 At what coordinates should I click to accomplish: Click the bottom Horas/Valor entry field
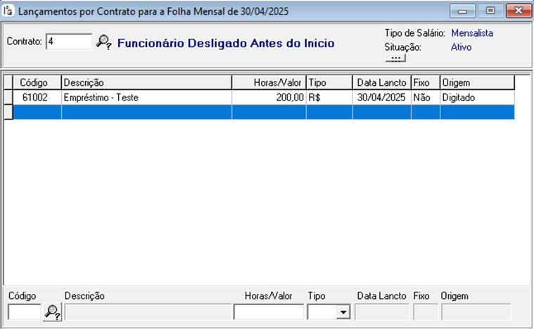pyautogui.click(x=268, y=312)
